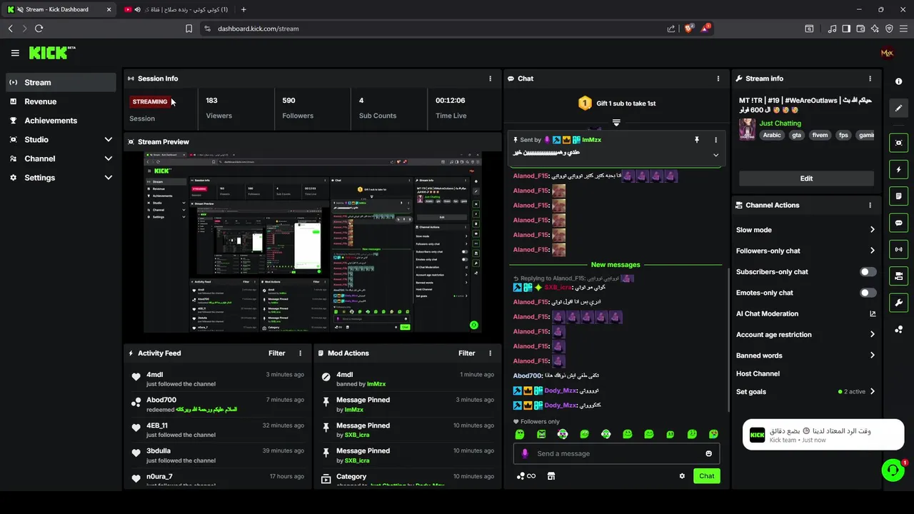Open Mod Actions three-dot options
The width and height of the screenshot is (914, 514).
click(x=490, y=353)
